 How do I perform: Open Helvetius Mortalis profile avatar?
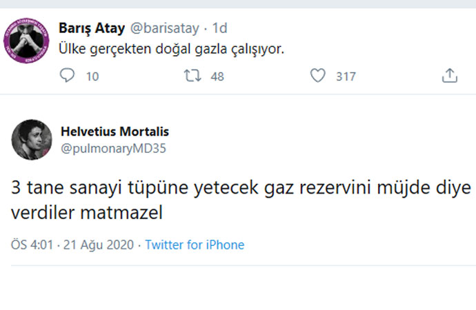(x=32, y=140)
